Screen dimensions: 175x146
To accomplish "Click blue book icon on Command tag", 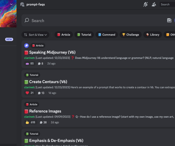I will (100, 35).
